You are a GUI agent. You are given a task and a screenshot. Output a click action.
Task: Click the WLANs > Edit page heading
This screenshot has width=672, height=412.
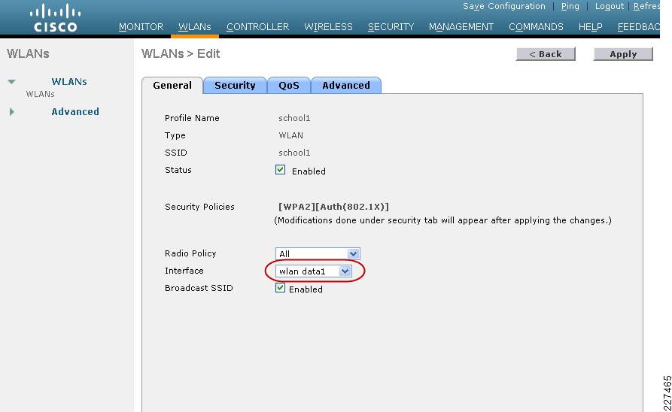181,53
